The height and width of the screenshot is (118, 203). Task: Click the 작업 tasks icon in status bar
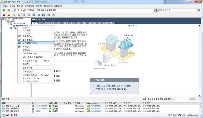click(x=3, y=115)
